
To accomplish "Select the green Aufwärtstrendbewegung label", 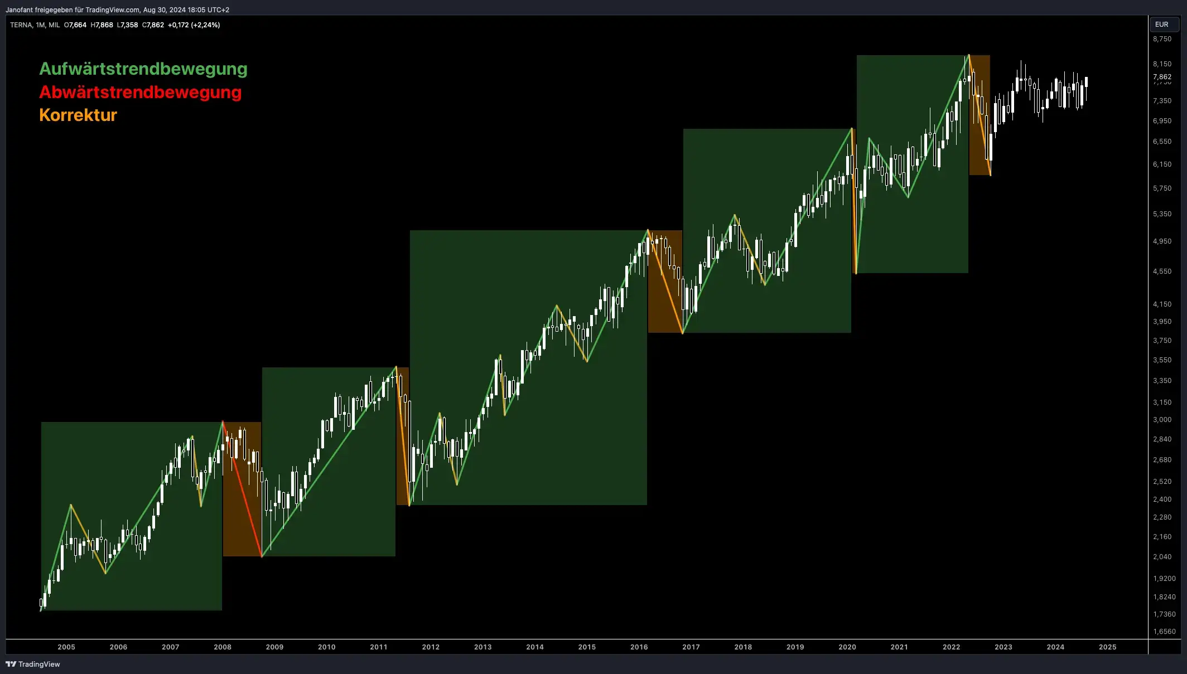I will (143, 69).
